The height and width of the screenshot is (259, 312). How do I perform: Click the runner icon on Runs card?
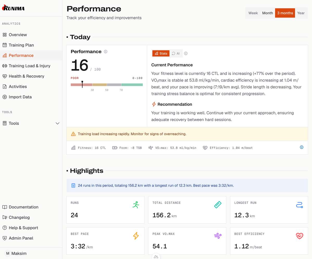136,205
